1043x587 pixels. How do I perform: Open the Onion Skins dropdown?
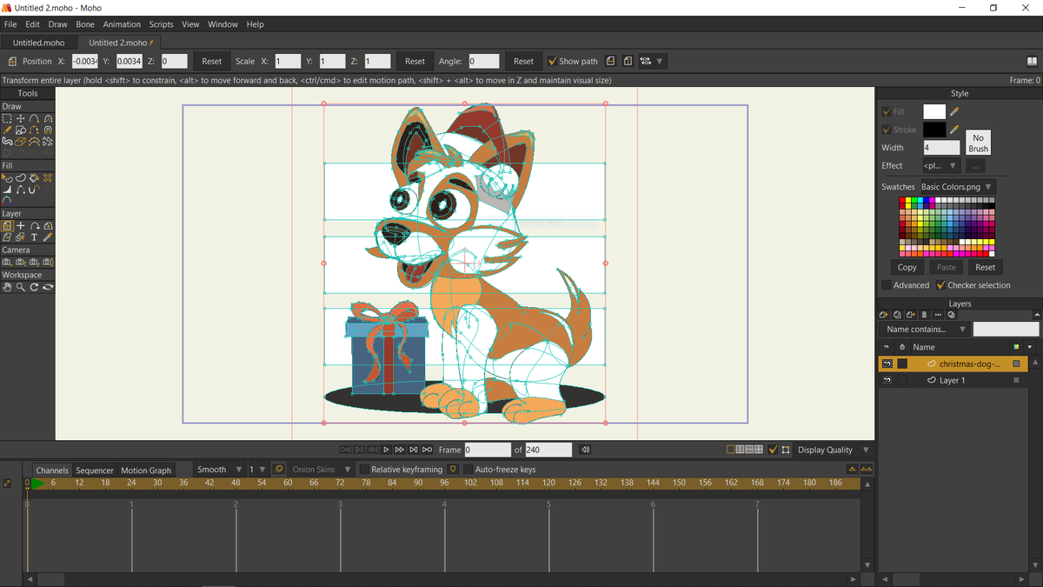tap(322, 470)
